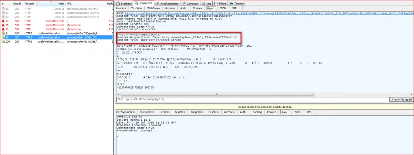Open response ImageView tab
Viewport: 414px width, 155px height.
click(197, 112)
